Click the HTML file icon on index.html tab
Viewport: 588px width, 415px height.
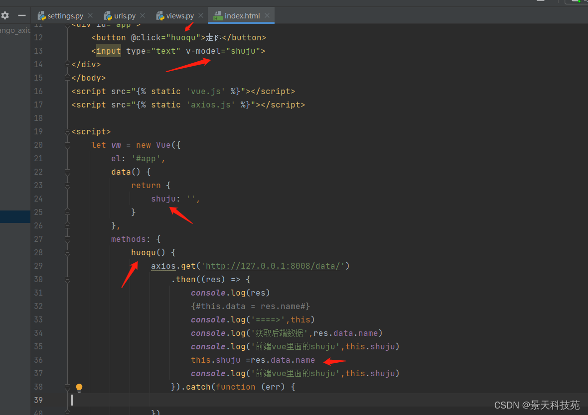point(218,16)
